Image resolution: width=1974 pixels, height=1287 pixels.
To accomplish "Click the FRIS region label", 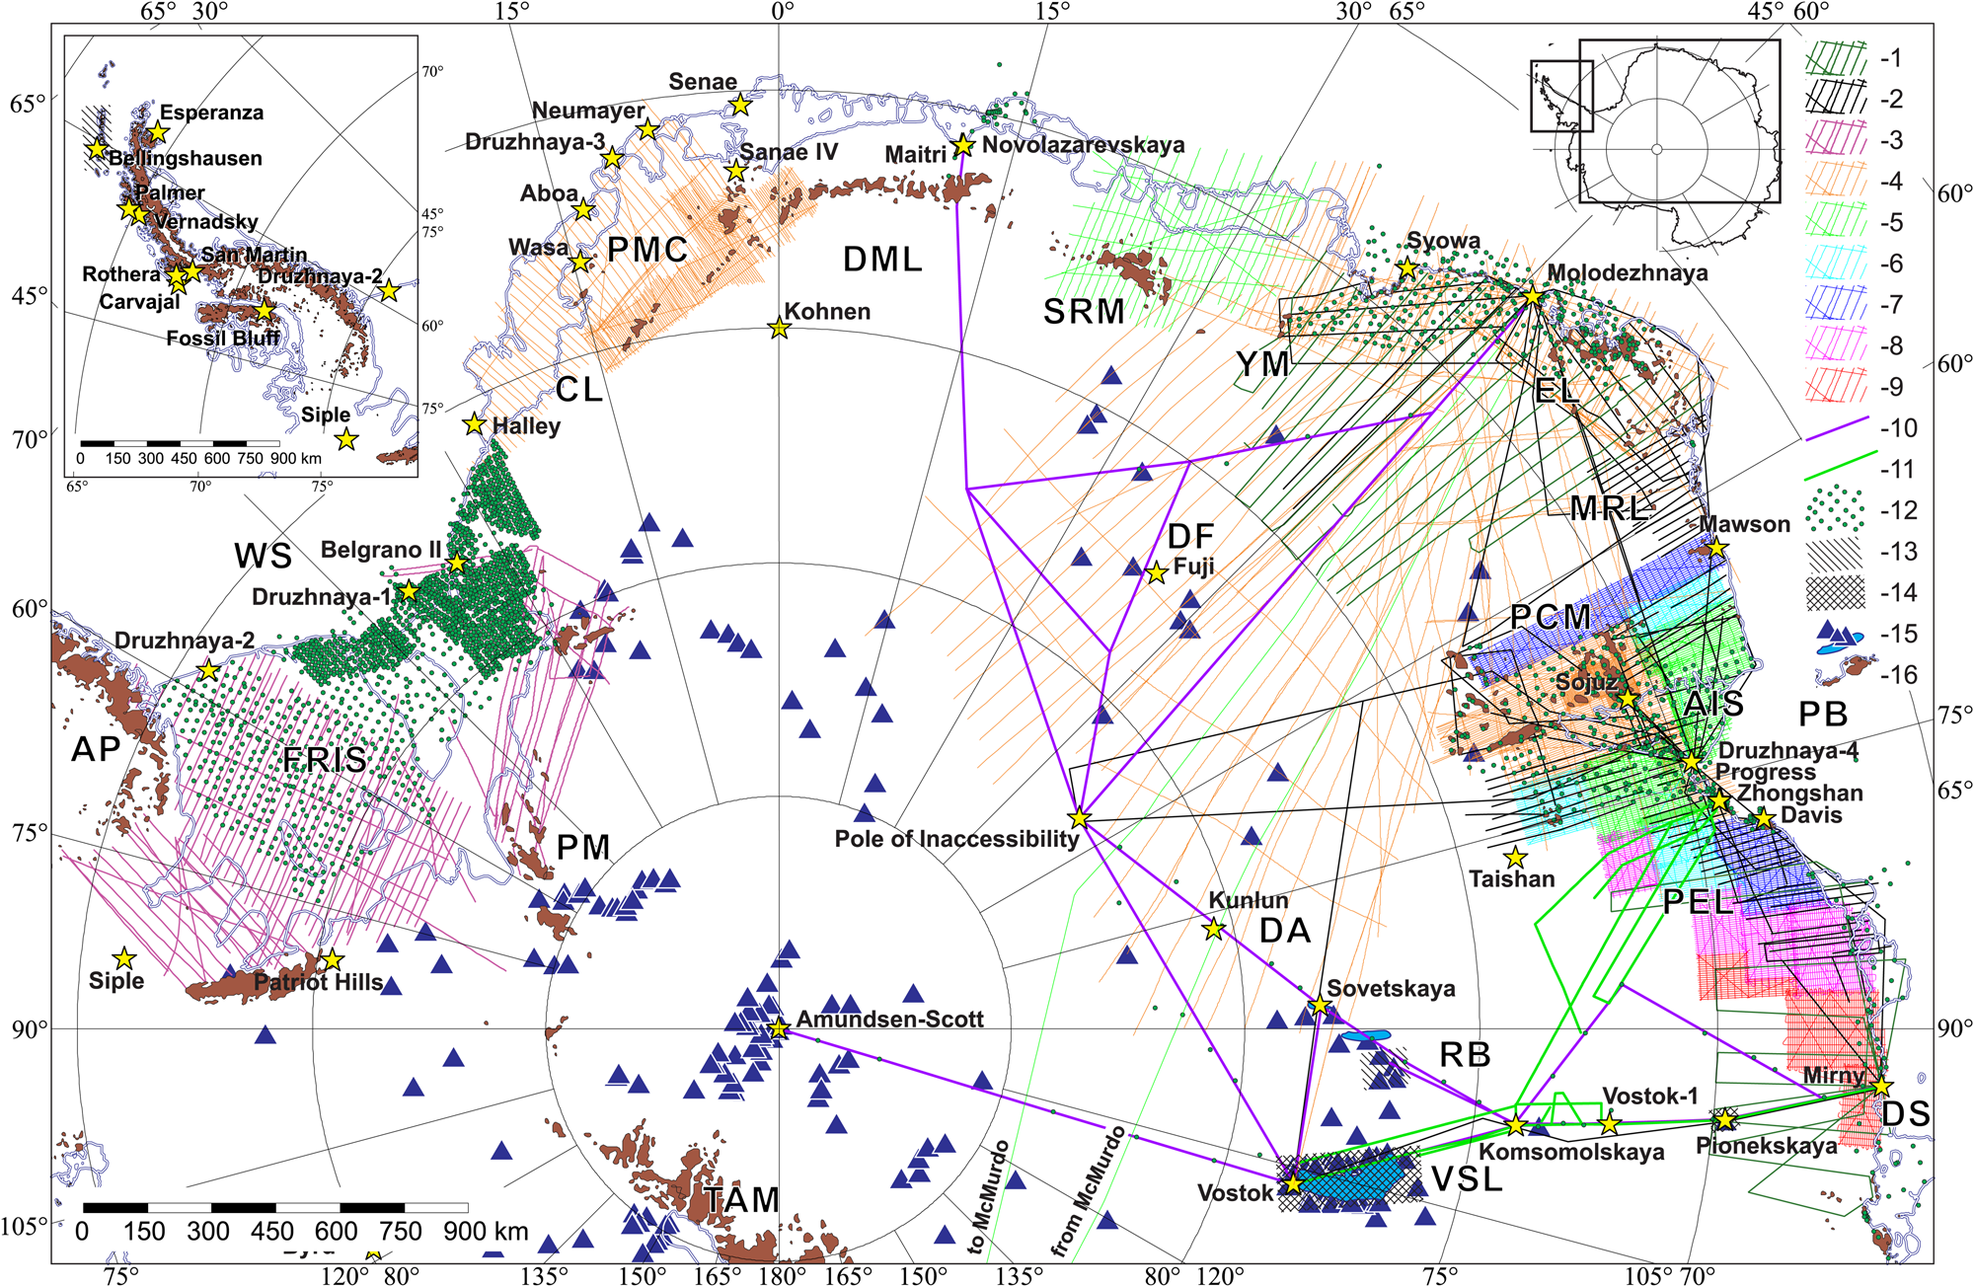I will [x=325, y=760].
